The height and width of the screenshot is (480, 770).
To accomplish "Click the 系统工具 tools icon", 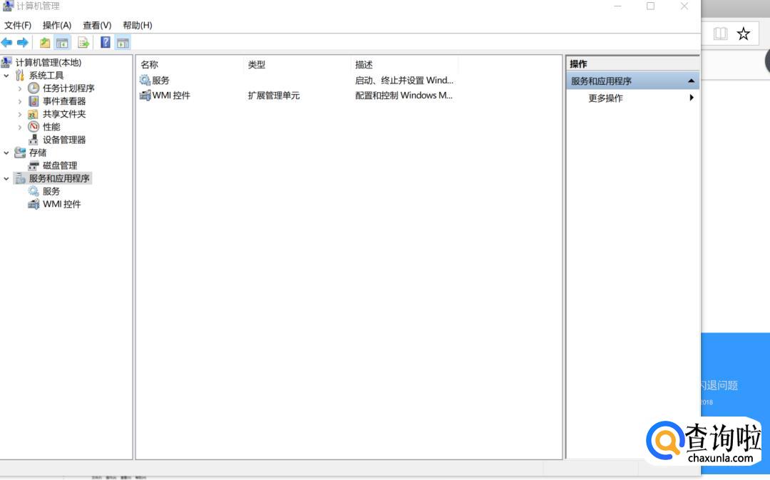I will pyautogui.click(x=20, y=75).
